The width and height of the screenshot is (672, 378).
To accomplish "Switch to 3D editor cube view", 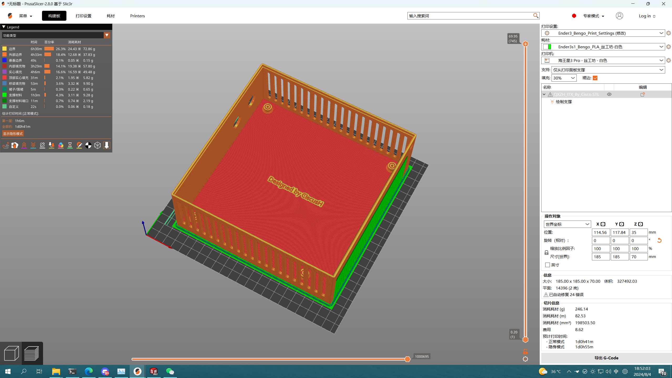I will (x=11, y=353).
